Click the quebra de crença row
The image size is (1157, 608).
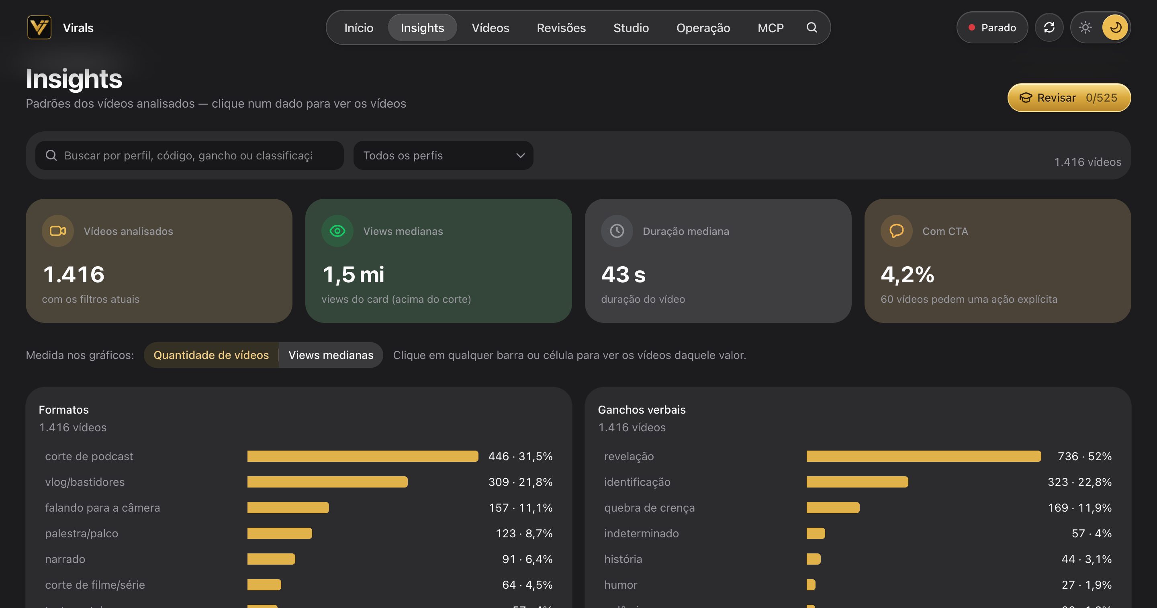click(x=857, y=508)
